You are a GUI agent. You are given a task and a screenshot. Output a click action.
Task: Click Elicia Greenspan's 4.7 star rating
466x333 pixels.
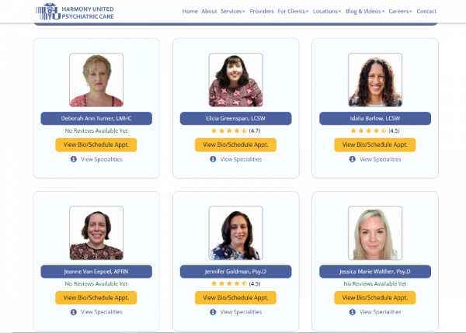(x=235, y=130)
